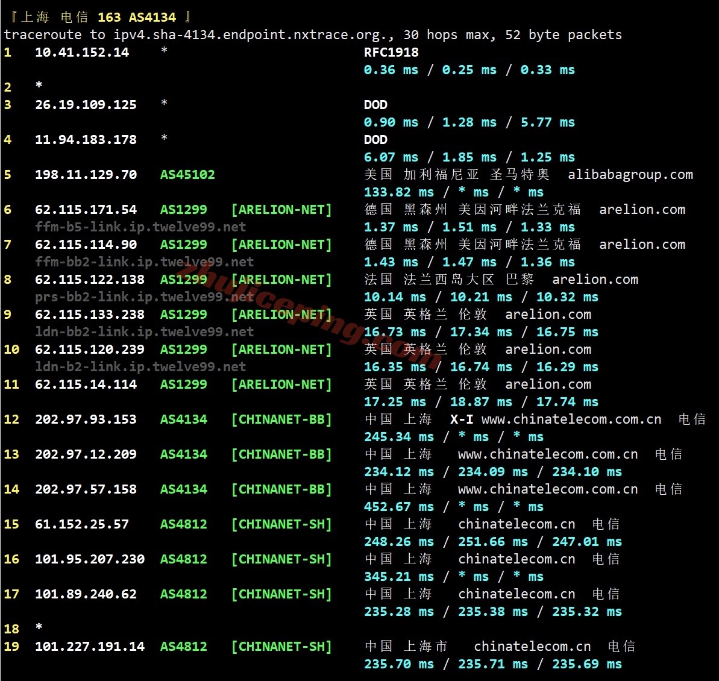
Task: Click IP 202.97.93.153 on hop 12
Action: [86, 419]
